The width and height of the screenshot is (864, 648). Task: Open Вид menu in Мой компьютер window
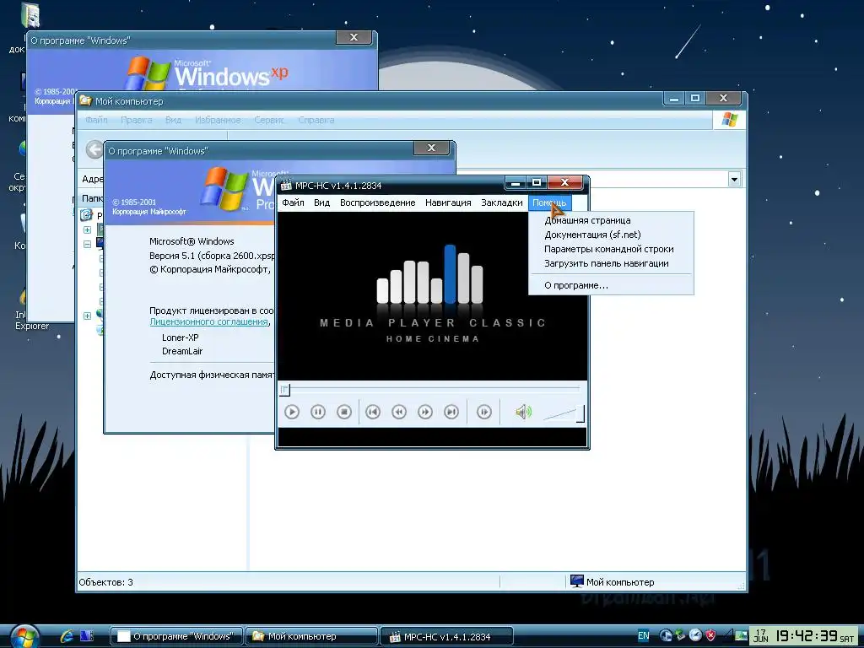pyautogui.click(x=173, y=120)
